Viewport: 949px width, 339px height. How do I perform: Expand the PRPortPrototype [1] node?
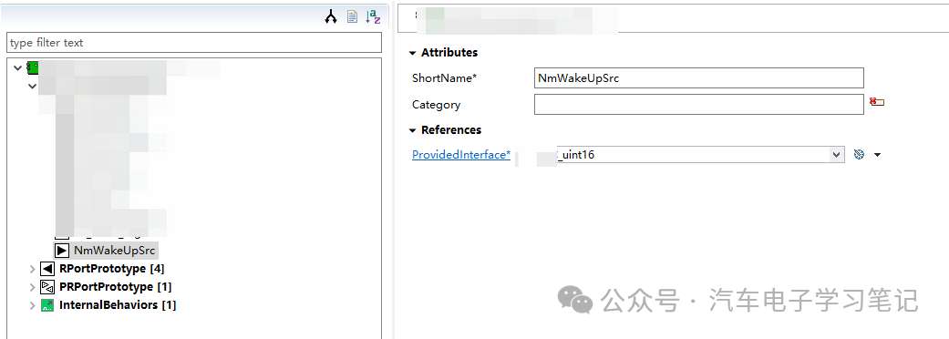pyautogui.click(x=32, y=287)
